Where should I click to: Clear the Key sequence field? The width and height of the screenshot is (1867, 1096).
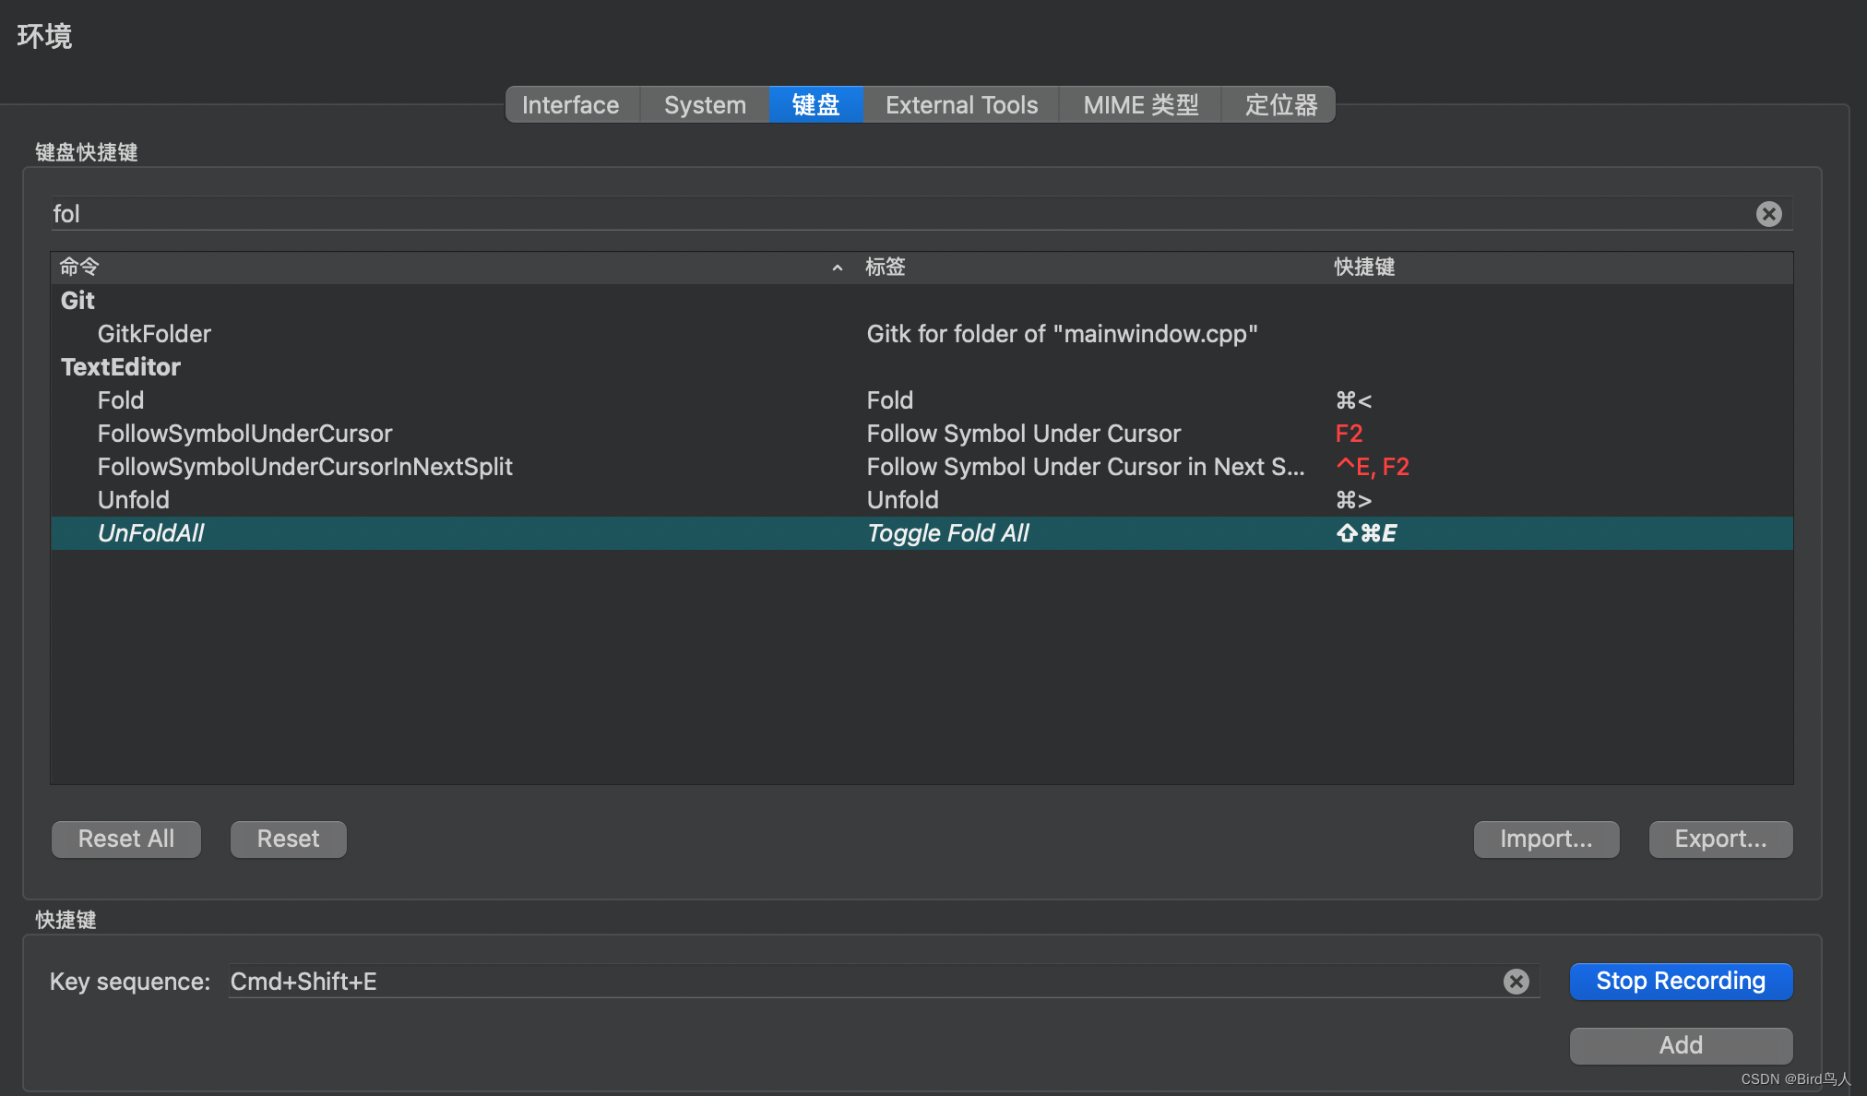coord(1516,982)
